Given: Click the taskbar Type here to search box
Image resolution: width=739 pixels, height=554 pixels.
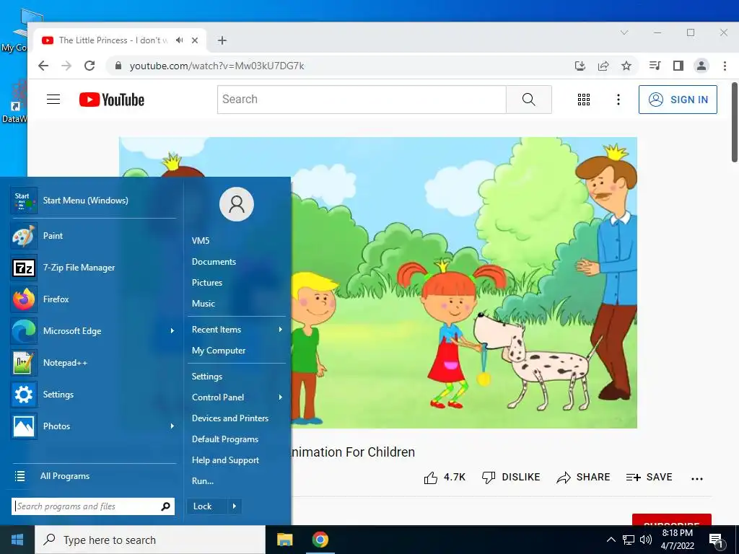Looking at the screenshot, I should pyautogui.click(x=150, y=540).
